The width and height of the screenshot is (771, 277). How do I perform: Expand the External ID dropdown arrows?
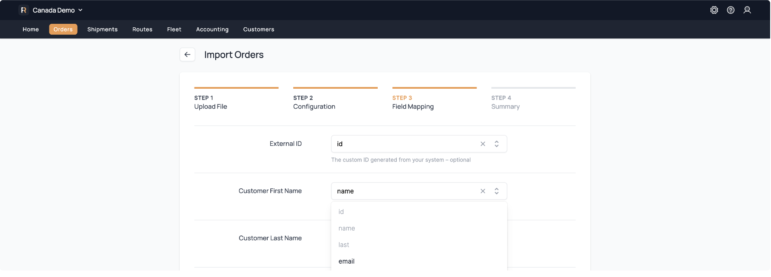point(497,144)
